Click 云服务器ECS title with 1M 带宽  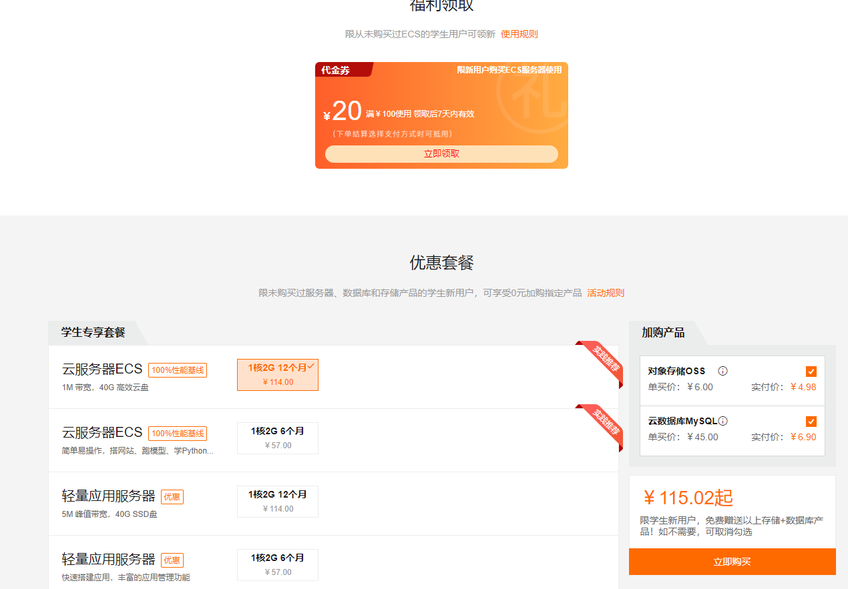pyautogui.click(x=102, y=370)
